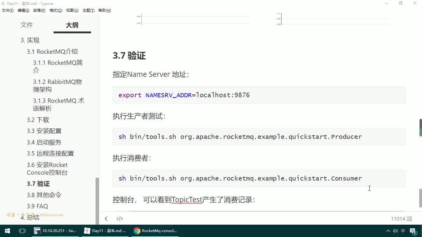
Task: Click the underlined word TopicTest
Action: 187,200
